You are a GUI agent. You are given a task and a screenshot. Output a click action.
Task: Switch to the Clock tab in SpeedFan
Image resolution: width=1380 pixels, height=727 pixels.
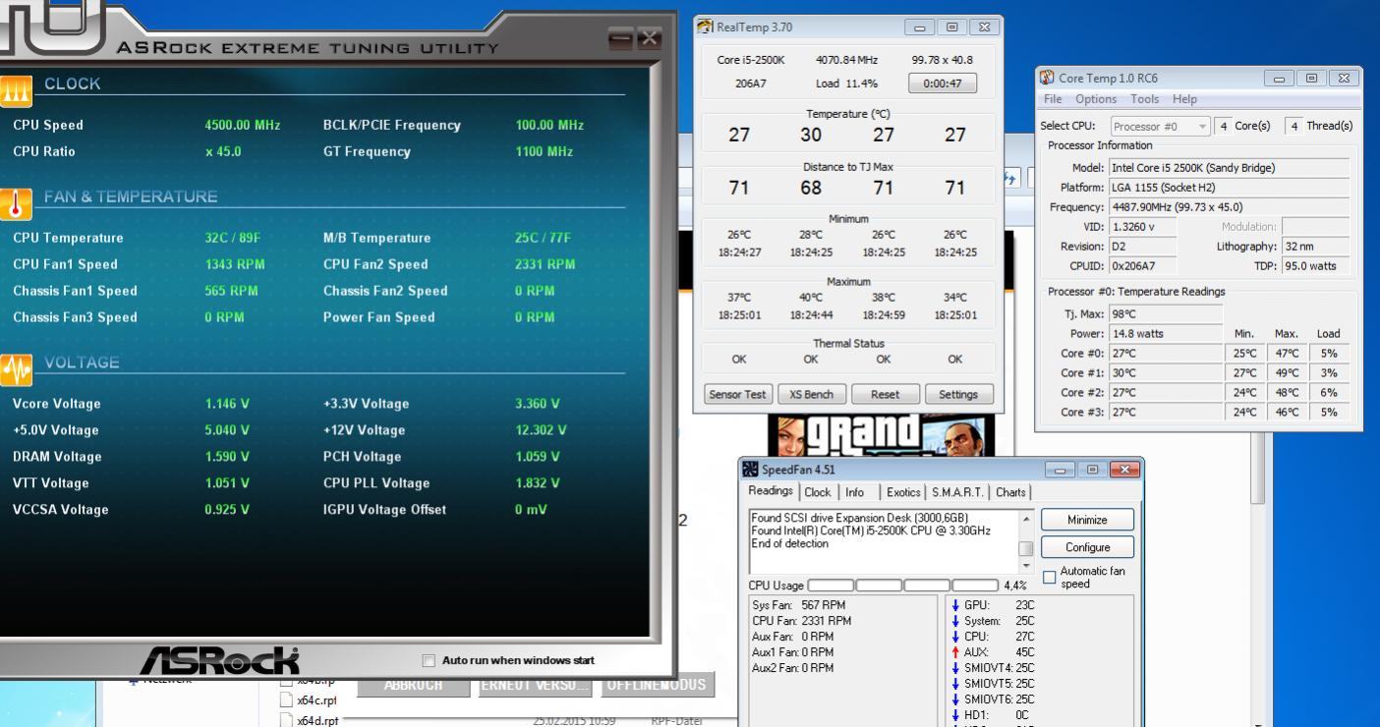click(x=818, y=492)
